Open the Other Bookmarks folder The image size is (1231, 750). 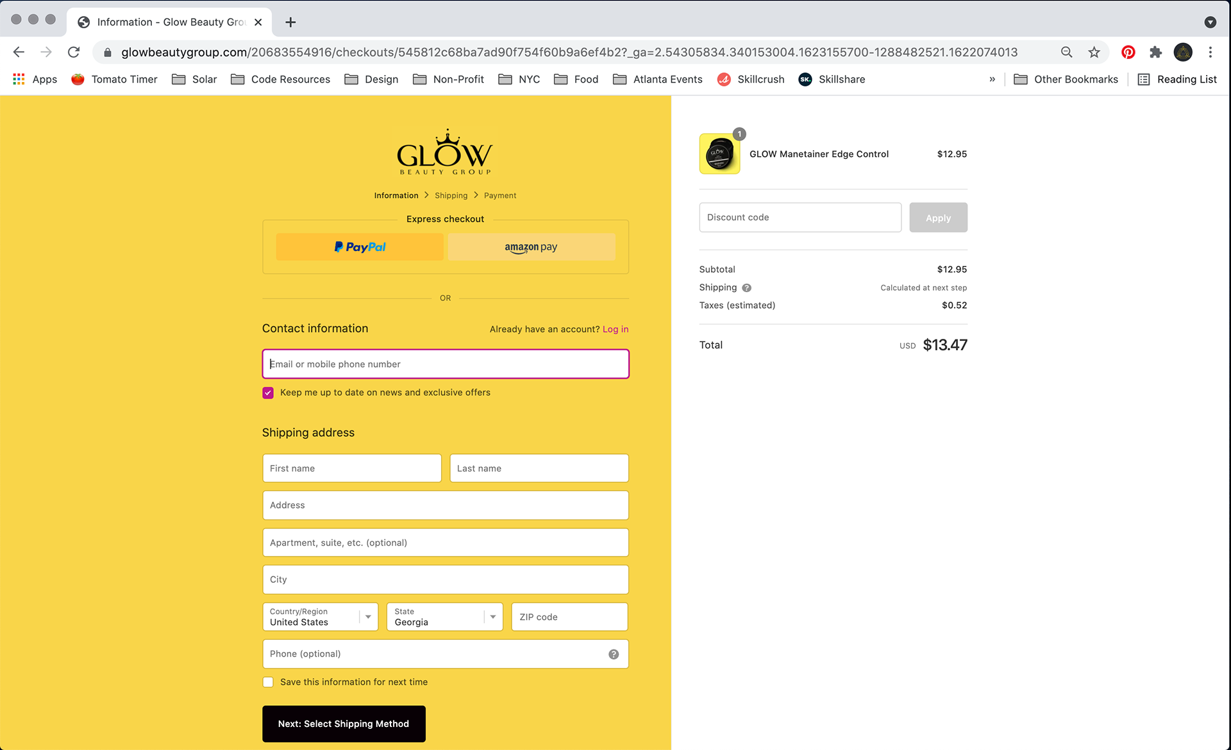1066,79
